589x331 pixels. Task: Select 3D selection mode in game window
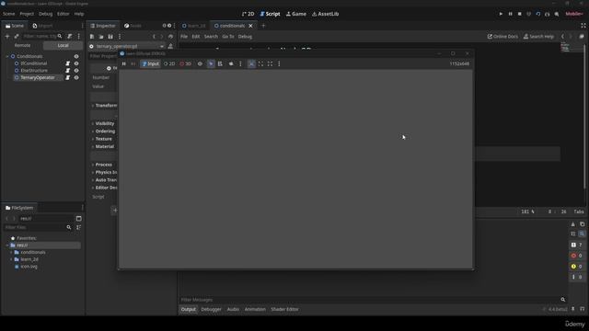(185, 63)
